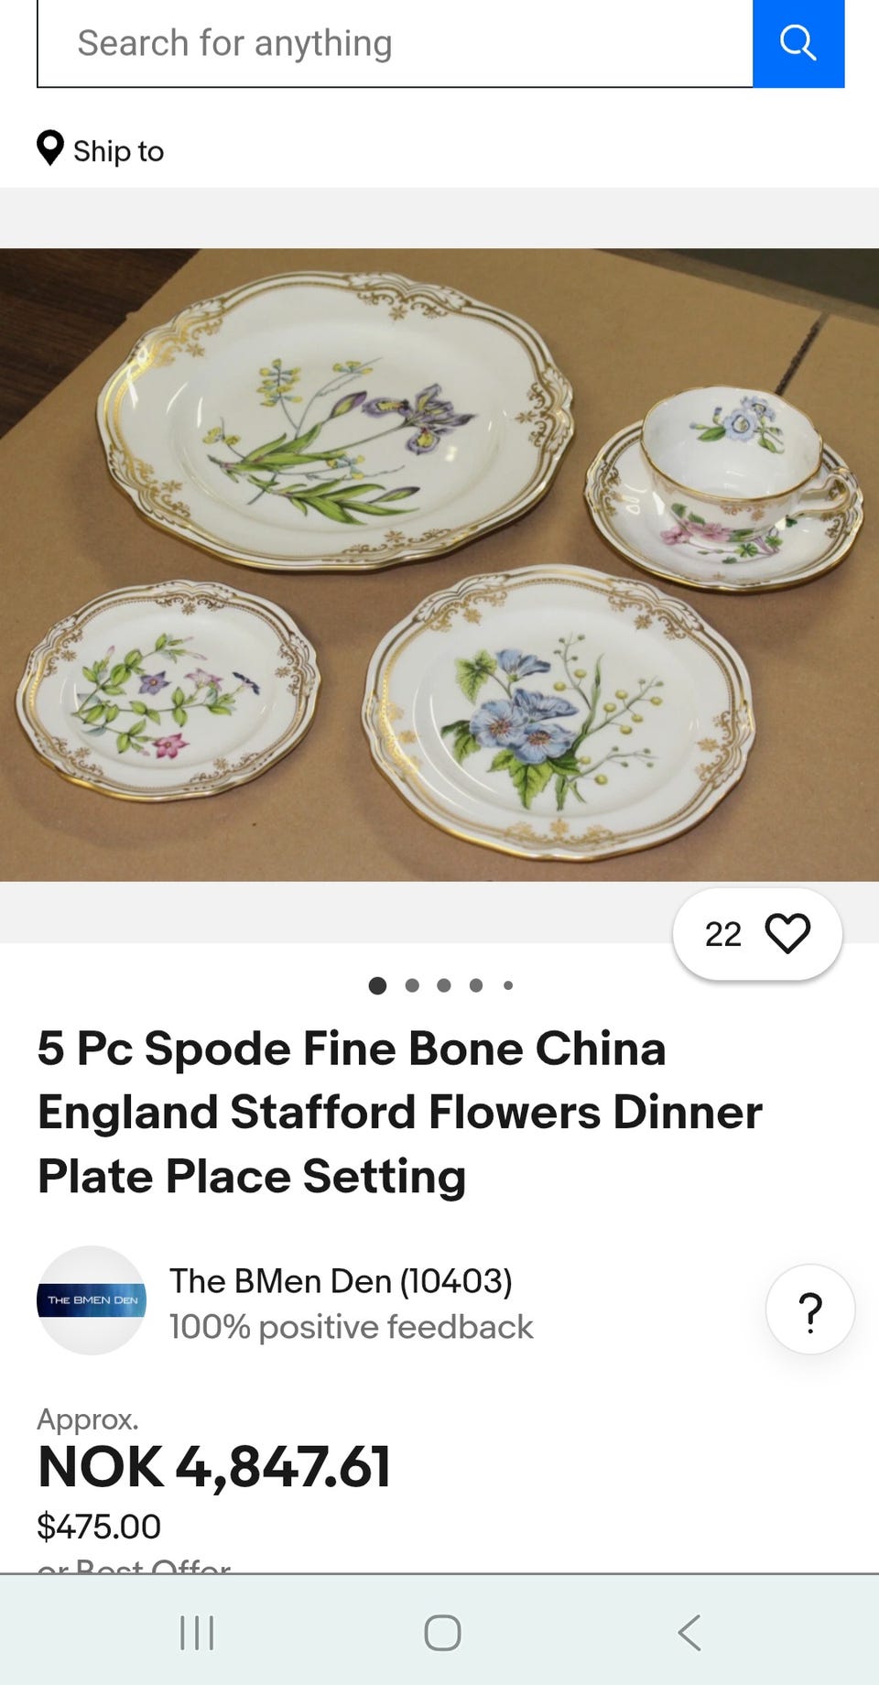The height and width of the screenshot is (1685, 879).
Task: Jump to second image carousel dot
Action: pos(412,985)
